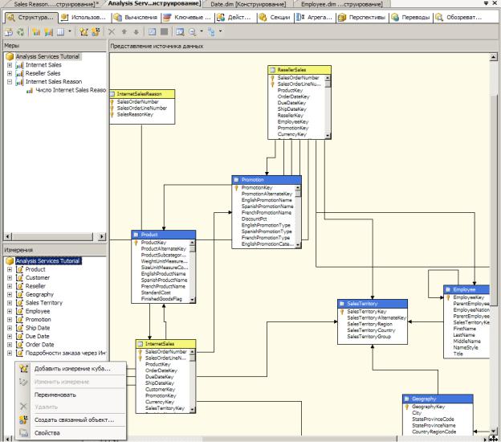Click the Measures pane scroll right arrow
This screenshot has height=442, width=501.
tap(102, 237)
